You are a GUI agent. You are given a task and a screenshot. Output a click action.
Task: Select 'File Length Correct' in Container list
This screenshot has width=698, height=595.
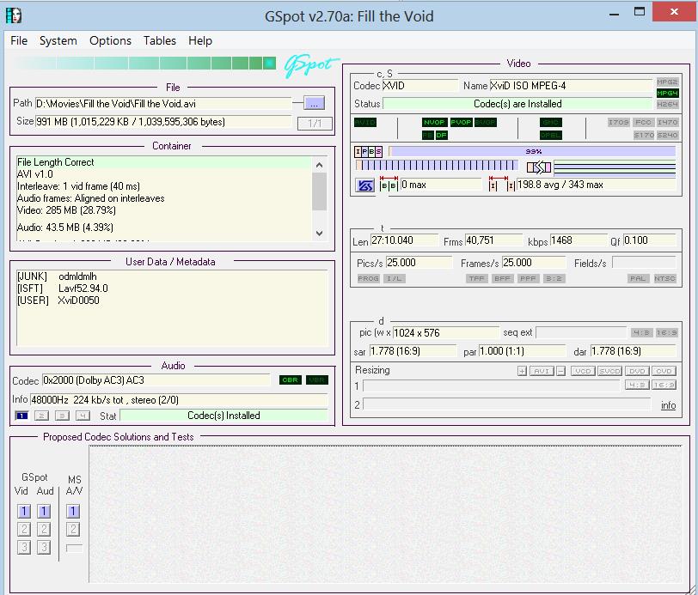[164, 162]
